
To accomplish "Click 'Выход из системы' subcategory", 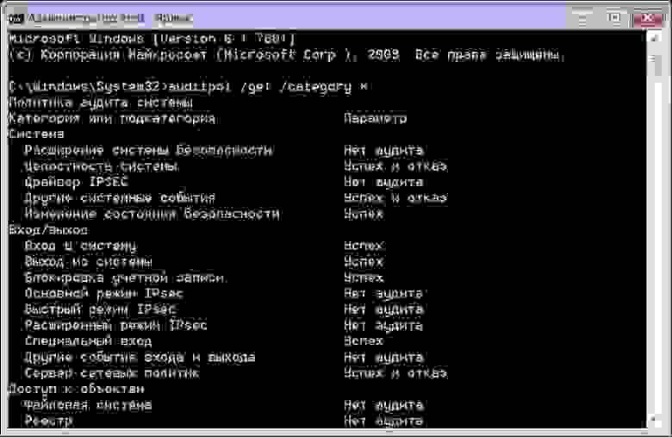I will click(88, 262).
